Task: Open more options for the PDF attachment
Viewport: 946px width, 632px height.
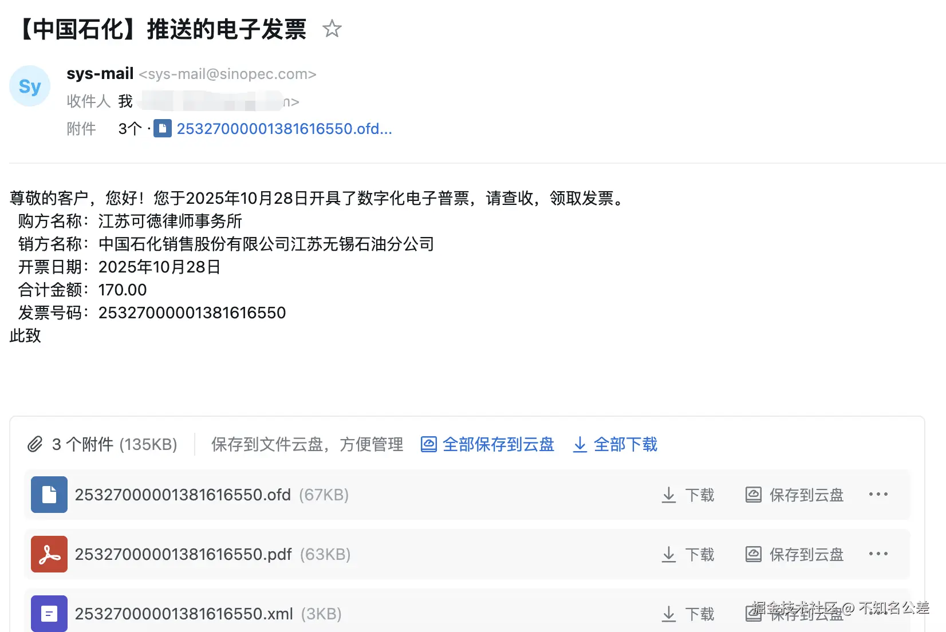Action: point(879,554)
